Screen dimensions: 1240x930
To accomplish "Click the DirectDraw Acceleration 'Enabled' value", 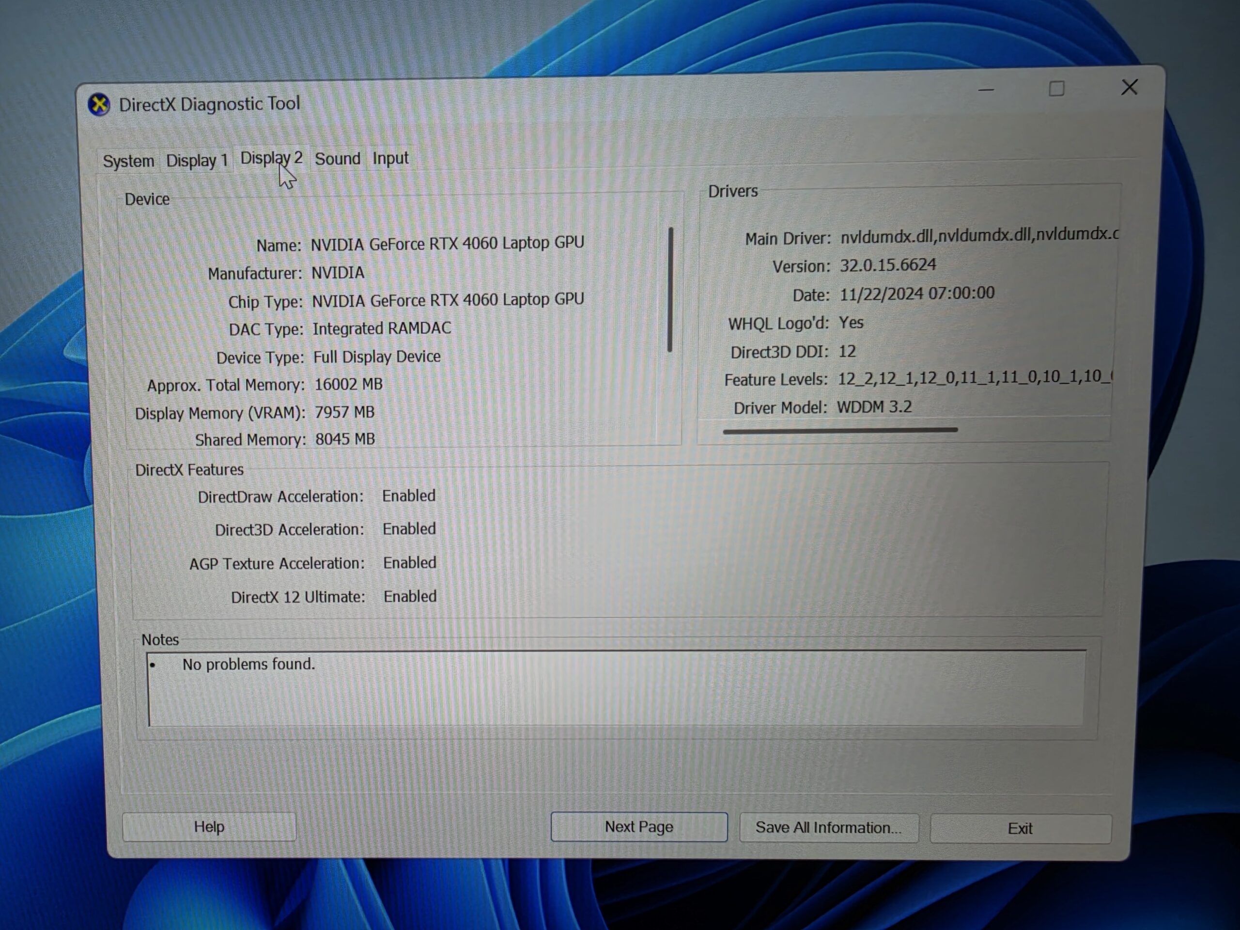I will tap(409, 496).
